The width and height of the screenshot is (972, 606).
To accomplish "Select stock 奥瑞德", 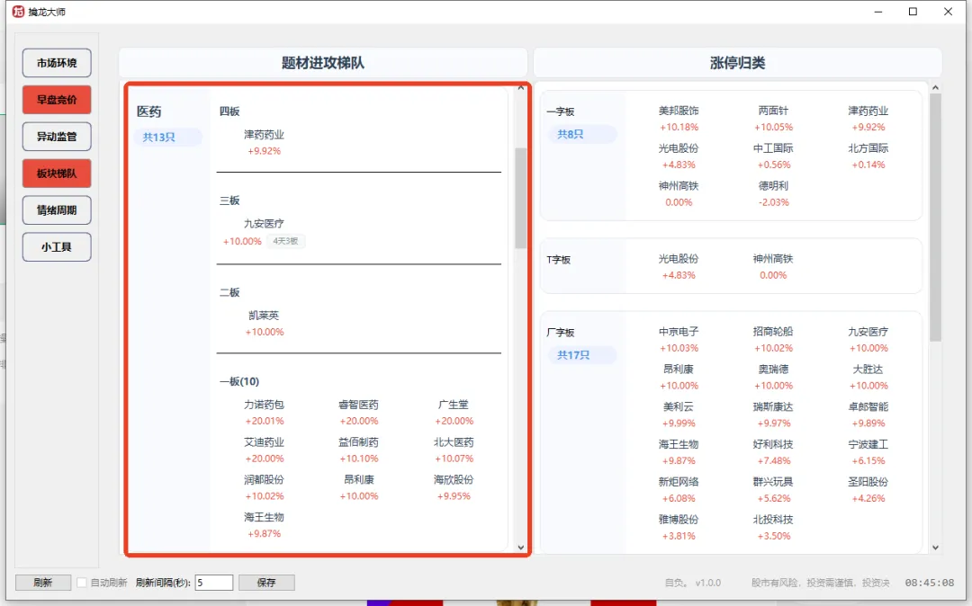I will pyautogui.click(x=773, y=369).
